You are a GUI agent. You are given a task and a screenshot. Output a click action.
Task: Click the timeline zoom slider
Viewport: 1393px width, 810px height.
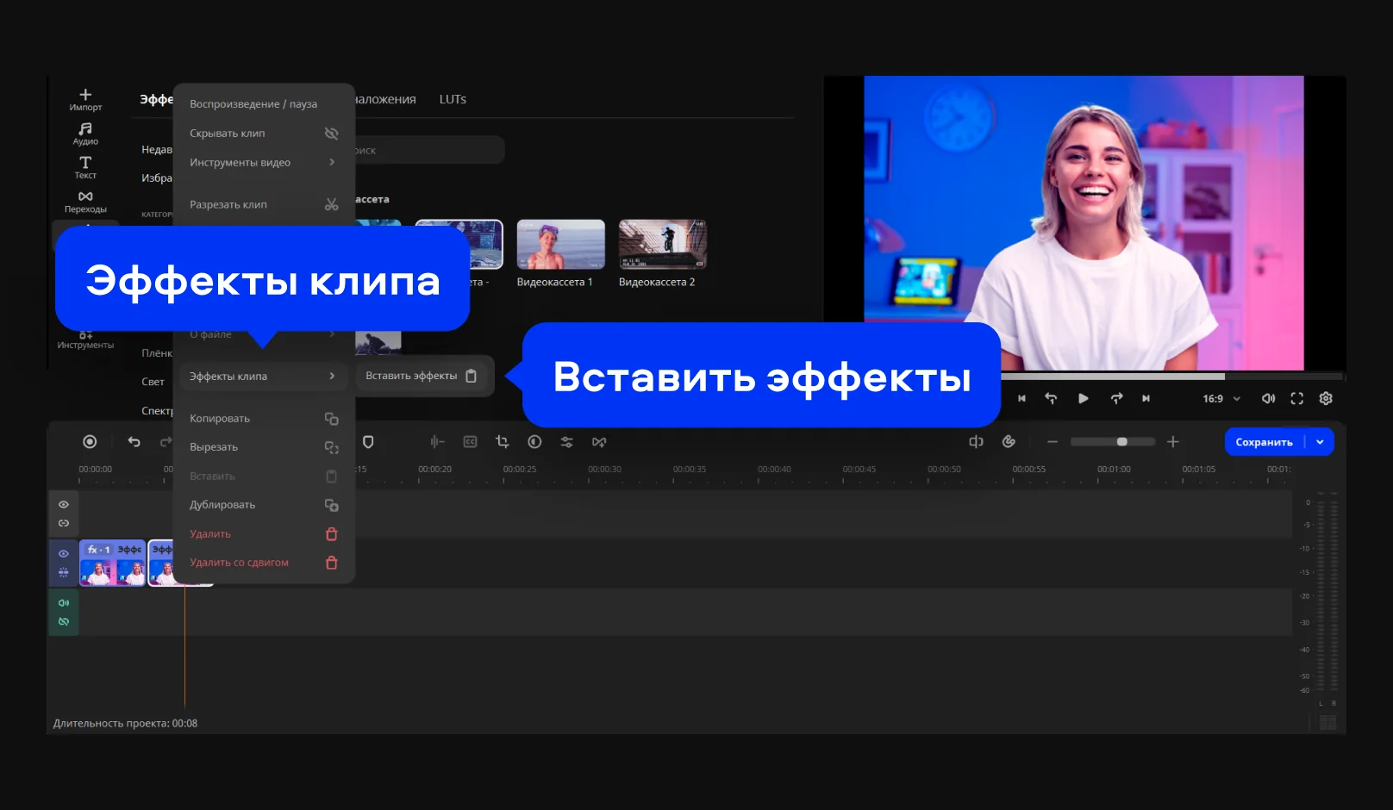[x=1113, y=442]
